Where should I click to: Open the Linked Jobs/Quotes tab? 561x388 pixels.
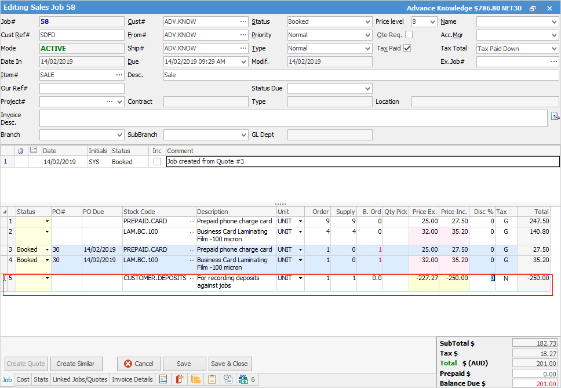click(x=80, y=380)
